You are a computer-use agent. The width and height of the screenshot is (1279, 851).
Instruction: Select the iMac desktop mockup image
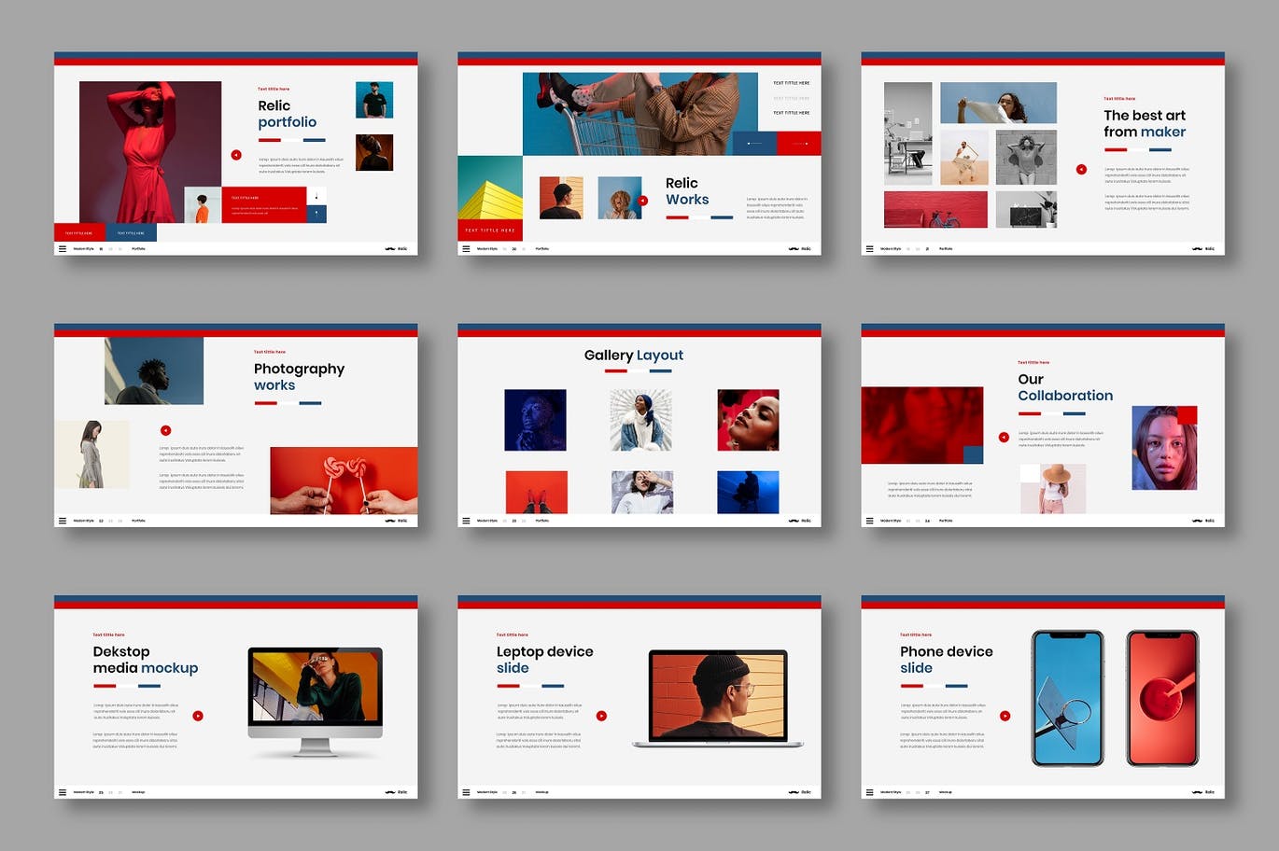(x=316, y=698)
